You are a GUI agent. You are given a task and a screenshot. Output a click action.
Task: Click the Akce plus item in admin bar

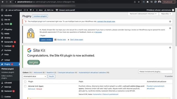click(x=39, y=10)
